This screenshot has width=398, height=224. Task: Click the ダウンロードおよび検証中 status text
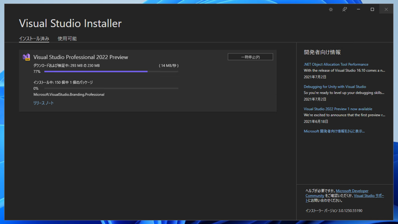point(66,65)
